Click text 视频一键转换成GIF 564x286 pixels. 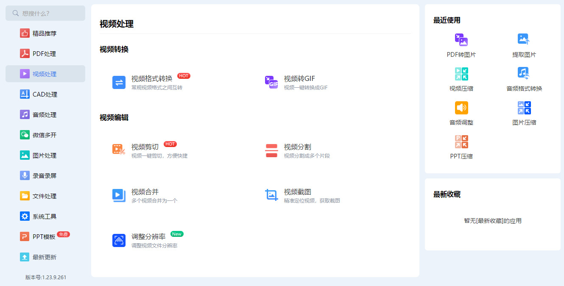click(306, 88)
